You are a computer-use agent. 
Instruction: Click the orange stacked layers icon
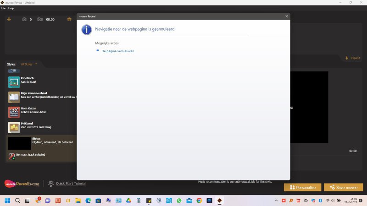(69, 19)
